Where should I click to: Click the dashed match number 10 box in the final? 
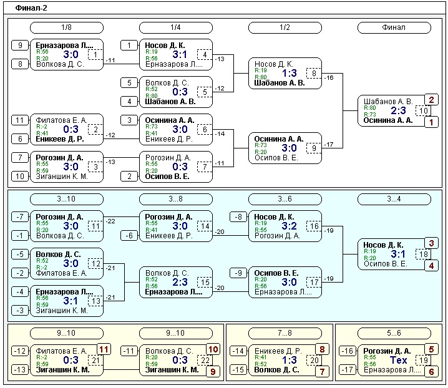coord(423,111)
